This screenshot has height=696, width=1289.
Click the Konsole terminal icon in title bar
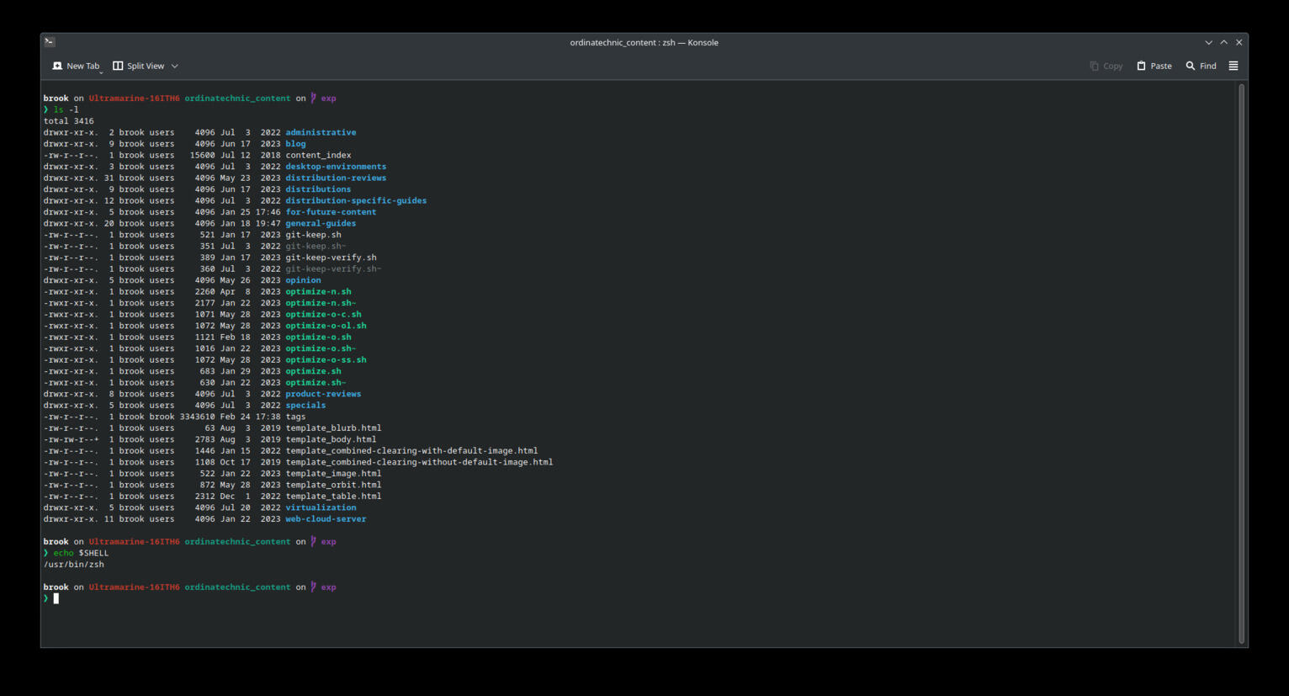(50, 41)
